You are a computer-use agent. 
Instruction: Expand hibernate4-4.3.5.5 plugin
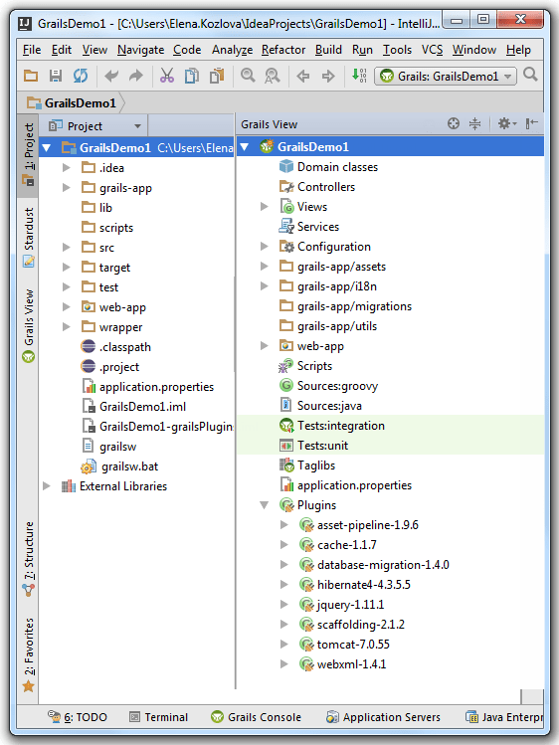pos(284,585)
